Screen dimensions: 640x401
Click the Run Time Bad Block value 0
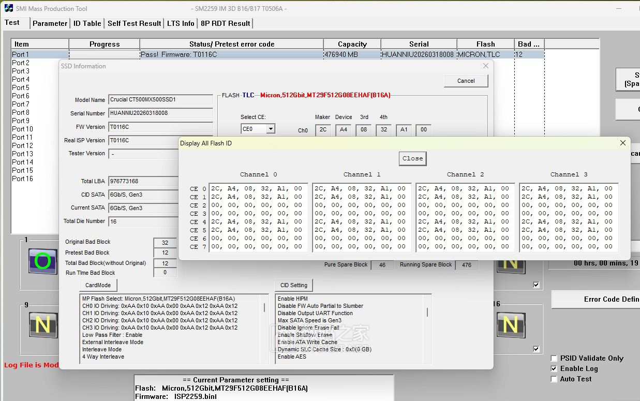pos(165,273)
